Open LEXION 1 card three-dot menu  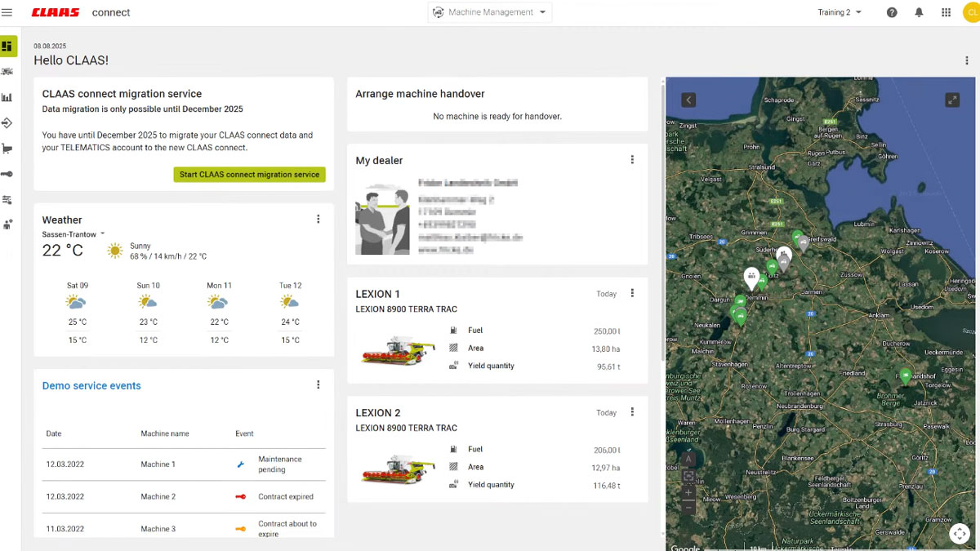[632, 293]
